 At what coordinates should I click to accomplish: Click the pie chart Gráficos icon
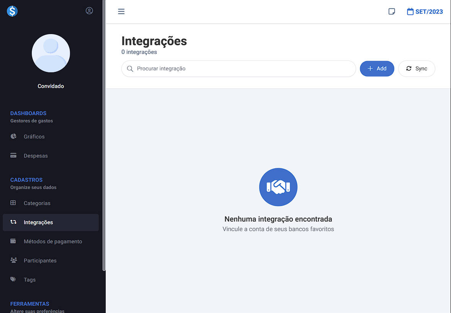(13, 137)
